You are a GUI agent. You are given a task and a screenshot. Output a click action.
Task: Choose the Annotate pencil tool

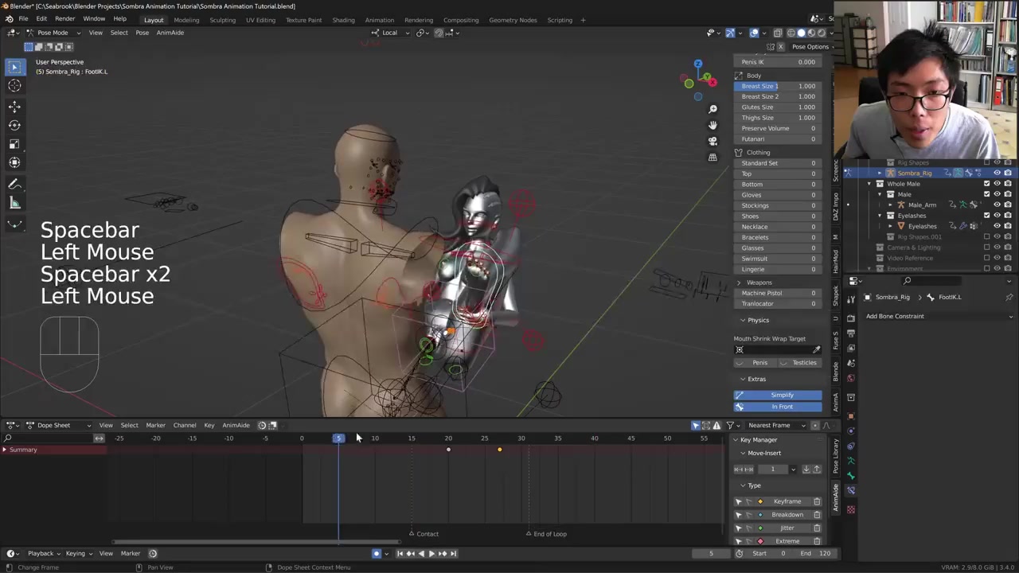[x=14, y=185]
